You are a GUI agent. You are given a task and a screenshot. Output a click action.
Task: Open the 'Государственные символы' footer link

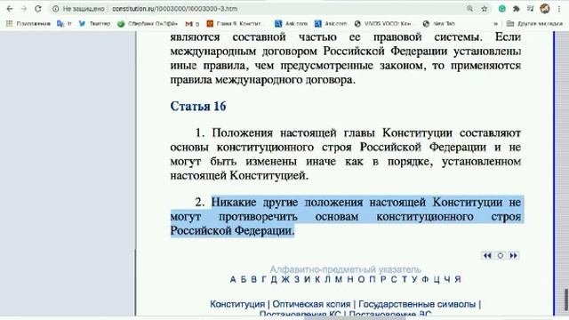tap(417, 304)
